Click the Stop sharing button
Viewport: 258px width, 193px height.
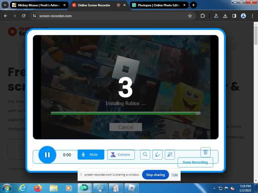(155, 175)
